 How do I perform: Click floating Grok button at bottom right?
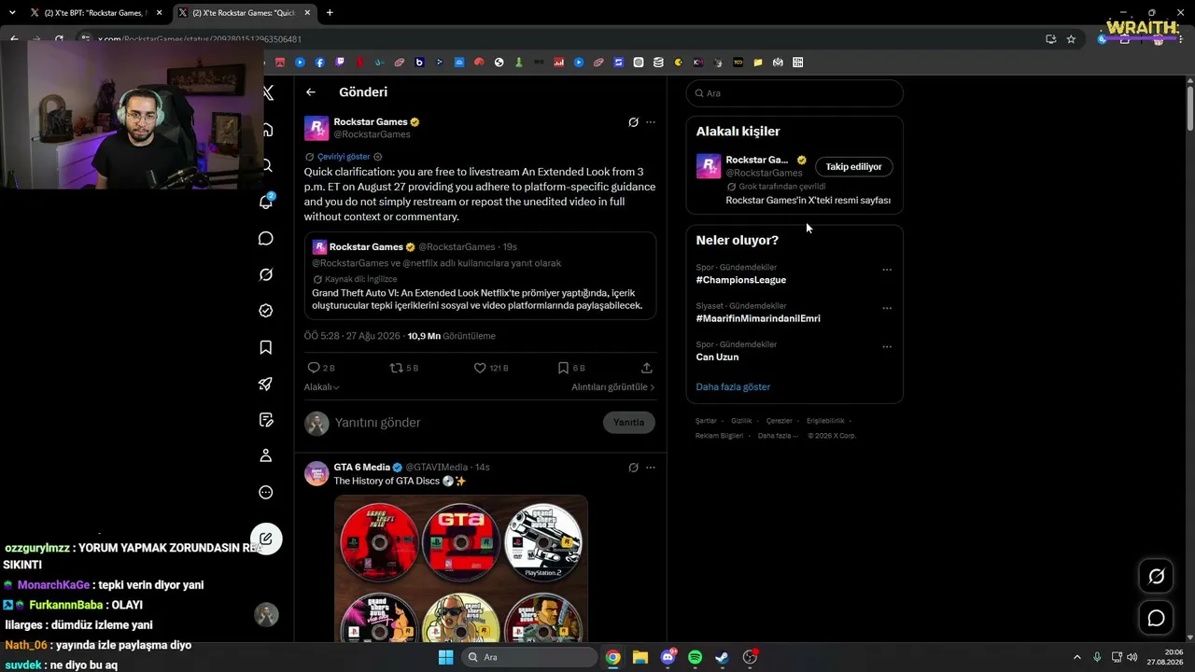[1156, 576]
